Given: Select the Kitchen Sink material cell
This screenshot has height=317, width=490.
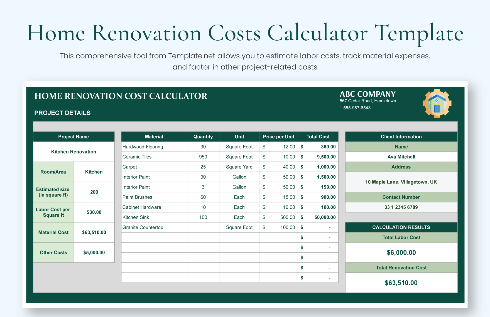Looking at the screenshot, I should (x=154, y=217).
